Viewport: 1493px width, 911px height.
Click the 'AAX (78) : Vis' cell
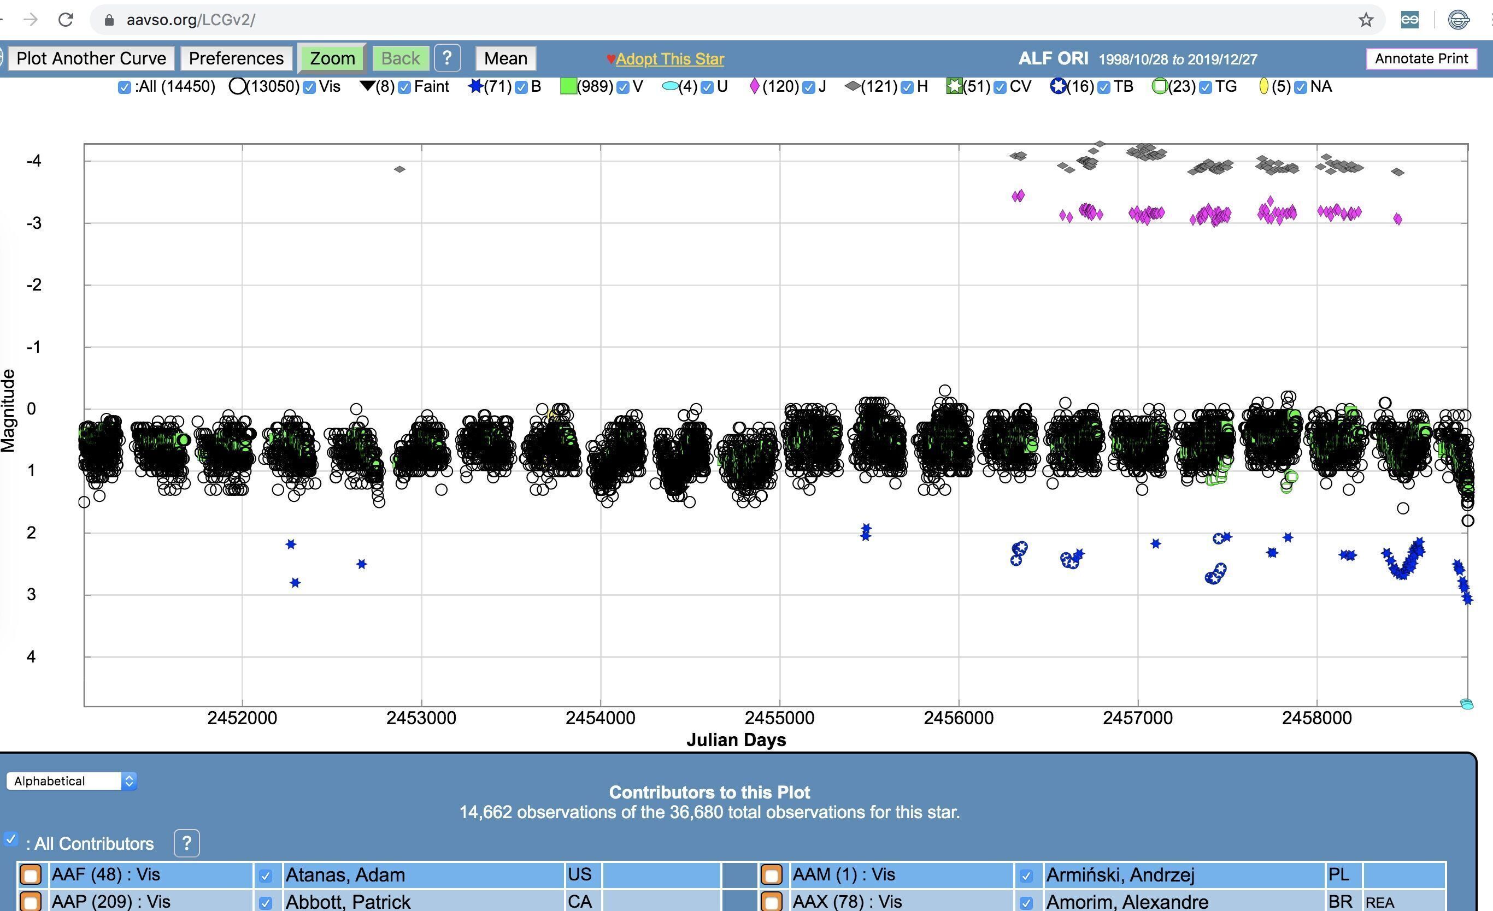pos(902,901)
